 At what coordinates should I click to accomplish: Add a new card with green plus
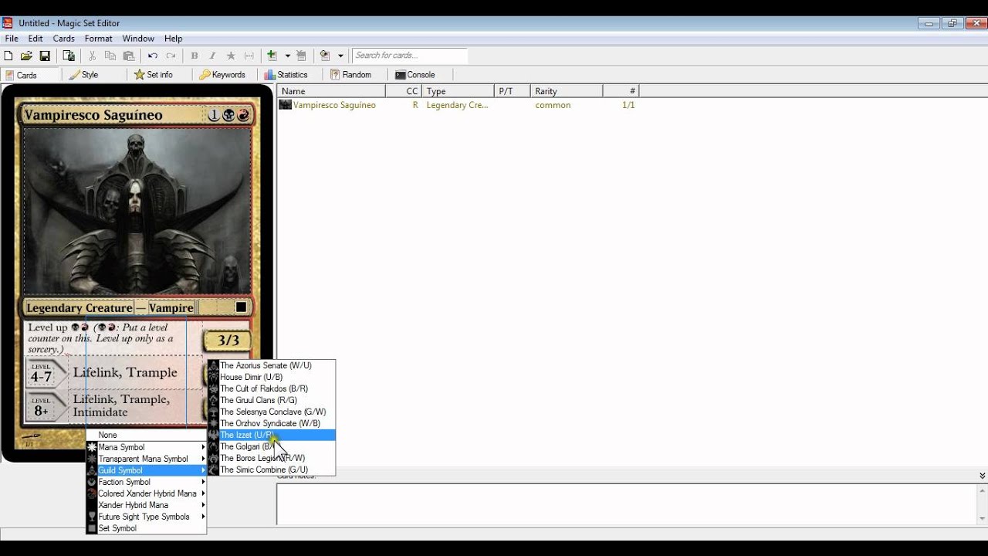pyautogui.click(x=272, y=56)
